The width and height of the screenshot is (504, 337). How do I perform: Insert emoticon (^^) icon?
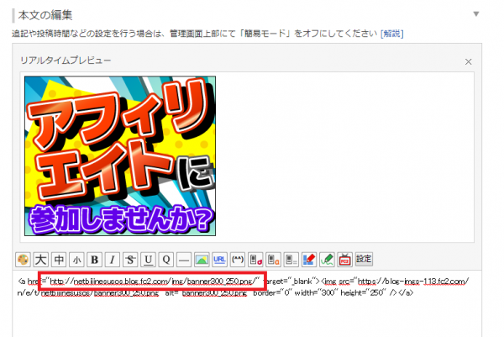click(238, 258)
